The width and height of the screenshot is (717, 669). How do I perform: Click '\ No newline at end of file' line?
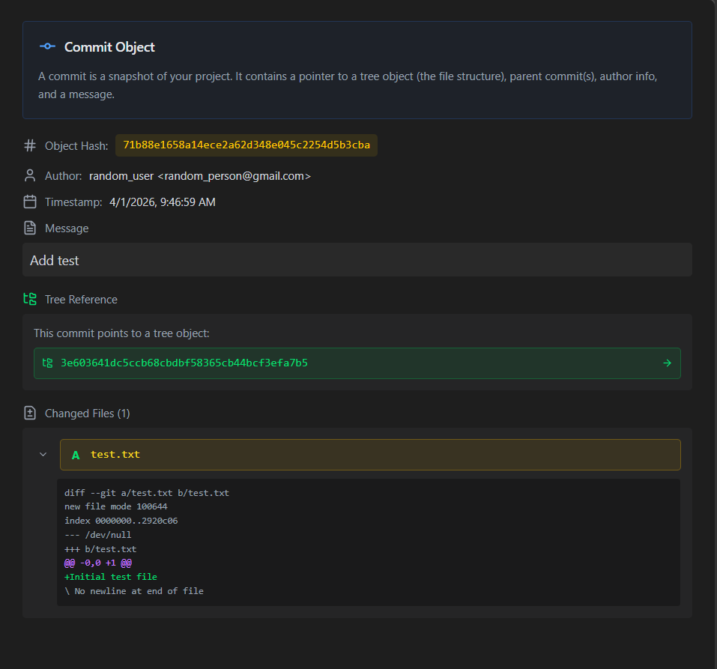[134, 591]
